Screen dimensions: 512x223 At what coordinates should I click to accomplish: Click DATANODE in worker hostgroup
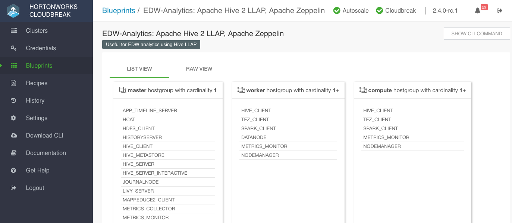pyautogui.click(x=254, y=137)
